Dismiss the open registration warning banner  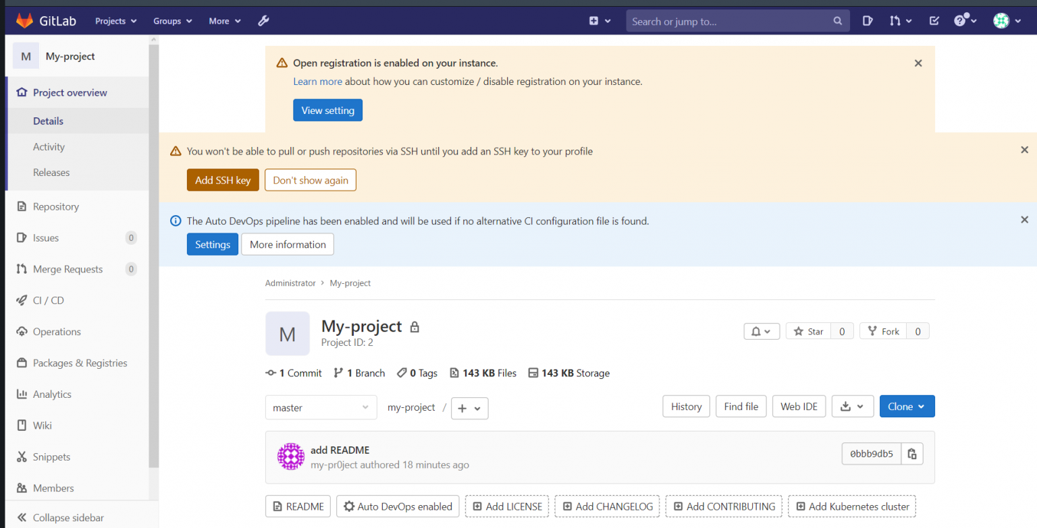point(918,63)
